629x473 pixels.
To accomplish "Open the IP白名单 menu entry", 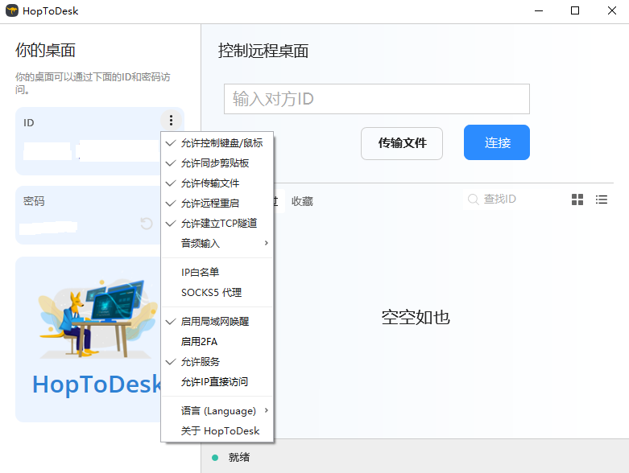I will pos(200,273).
